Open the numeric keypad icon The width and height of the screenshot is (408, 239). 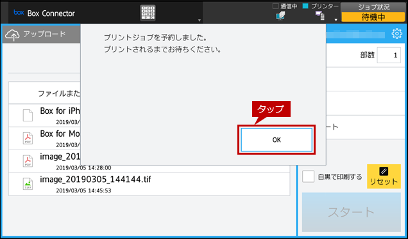coord(148,13)
